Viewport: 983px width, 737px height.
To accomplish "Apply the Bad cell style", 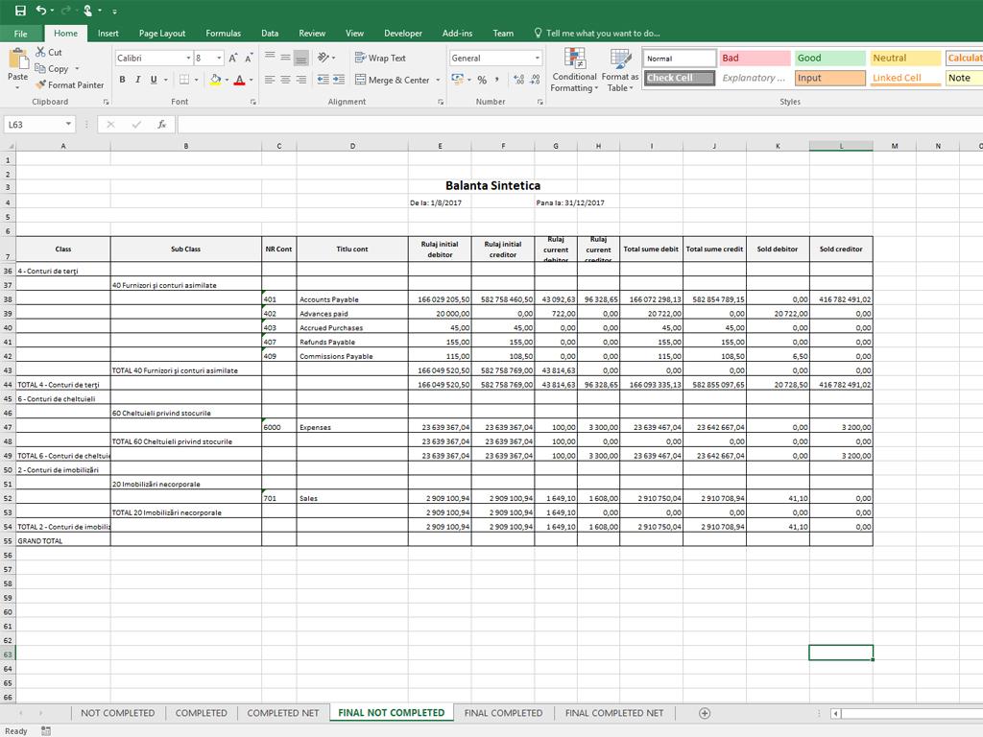I will pos(755,59).
